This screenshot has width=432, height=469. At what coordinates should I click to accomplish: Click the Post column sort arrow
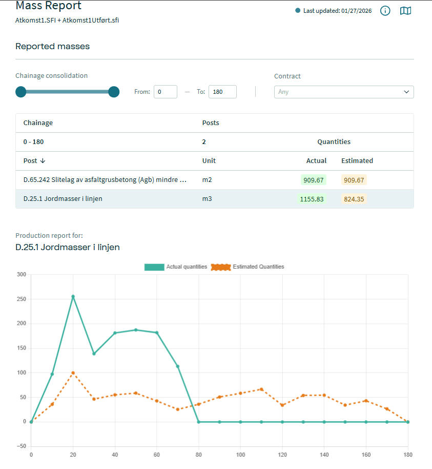[x=43, y=161]
